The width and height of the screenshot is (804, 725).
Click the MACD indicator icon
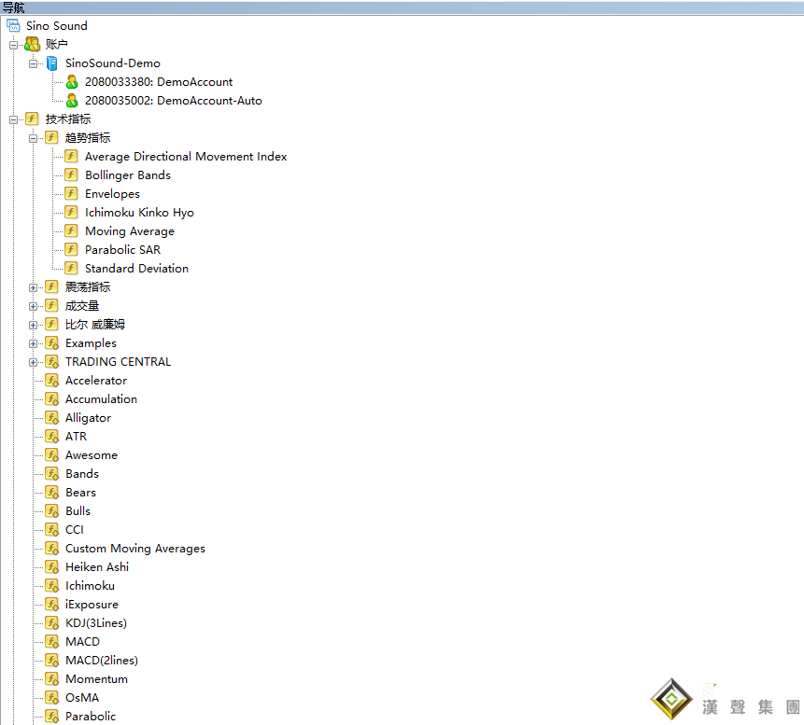tap(51, 641)
